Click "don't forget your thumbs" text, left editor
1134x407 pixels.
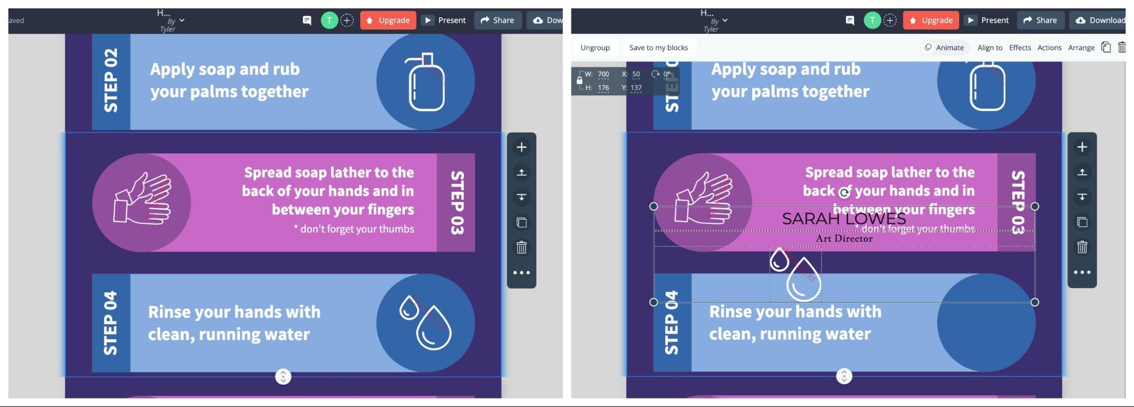click(x=354, y=229)
